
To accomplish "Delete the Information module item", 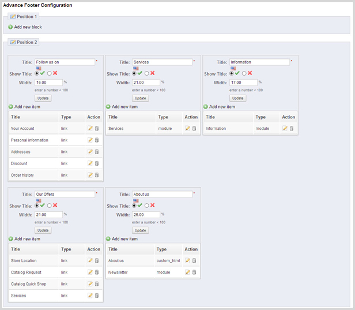I will [x=292, y=128].
